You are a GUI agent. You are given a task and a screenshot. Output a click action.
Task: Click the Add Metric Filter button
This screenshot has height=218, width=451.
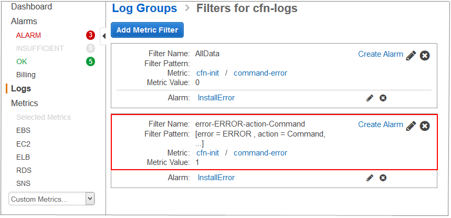(x=147, y=30)
